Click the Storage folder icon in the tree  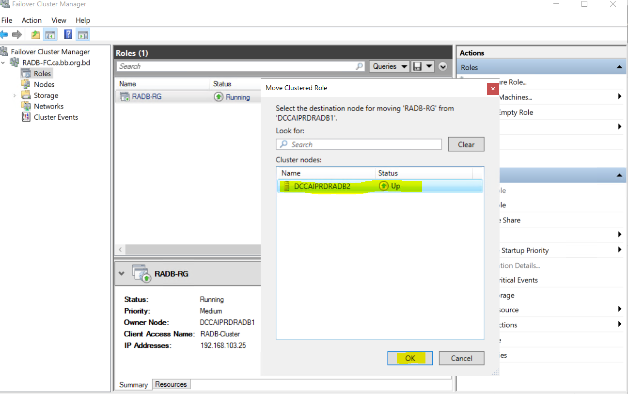coord(26,95)
